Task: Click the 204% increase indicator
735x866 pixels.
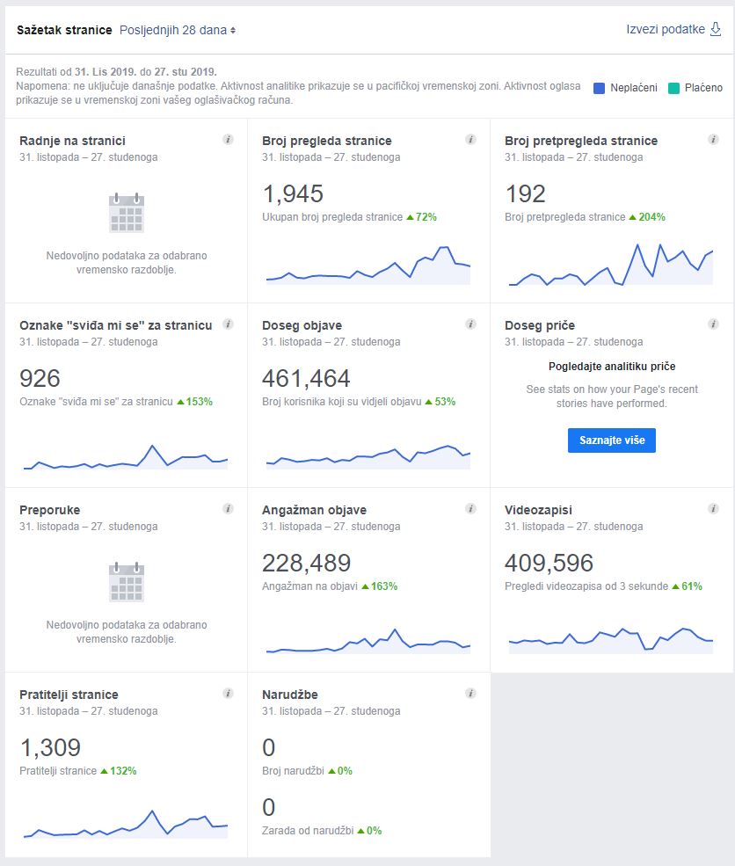Action: (x=647, y=217)
